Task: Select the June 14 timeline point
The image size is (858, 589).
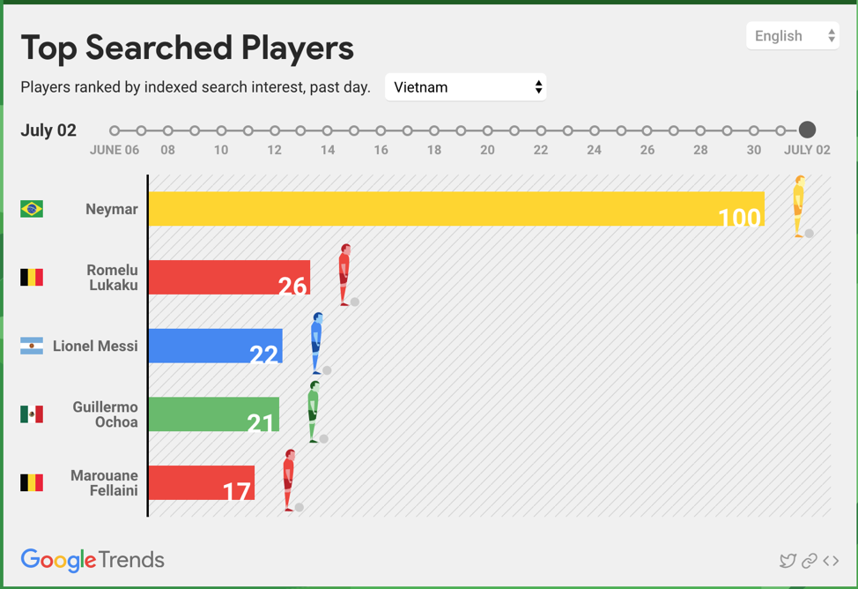Action: [328, 130]
